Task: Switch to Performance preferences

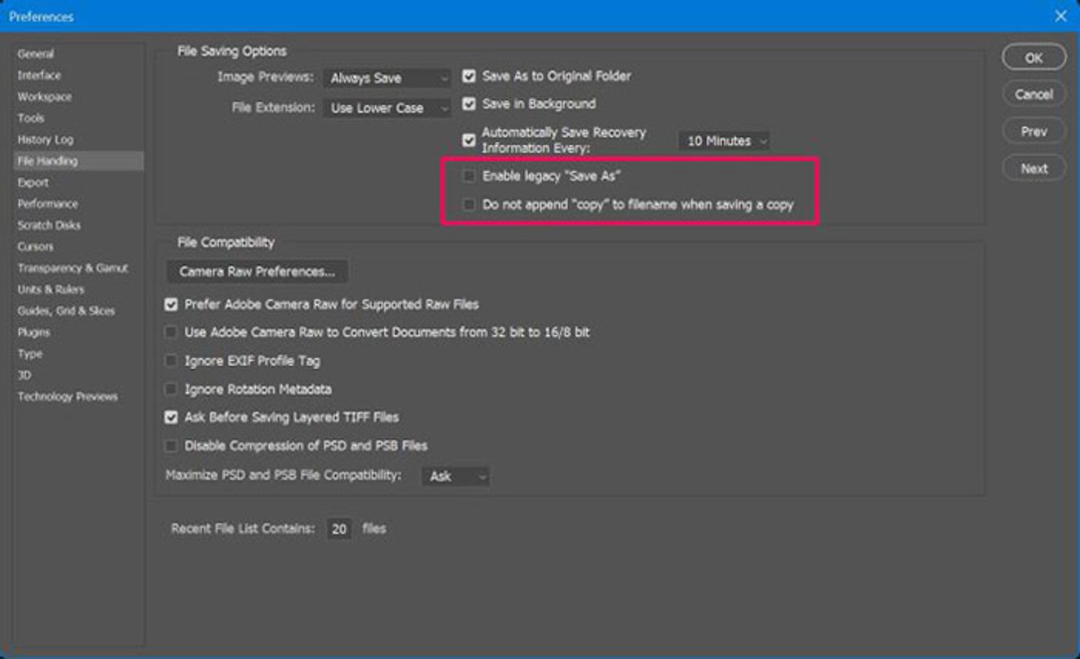Action: pos(47,204)
